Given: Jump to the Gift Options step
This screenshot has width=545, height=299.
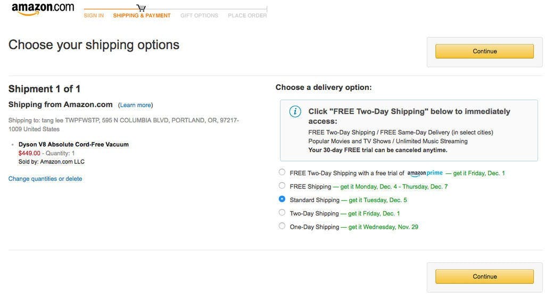Looking at the screenshot, I should [199, 16].
